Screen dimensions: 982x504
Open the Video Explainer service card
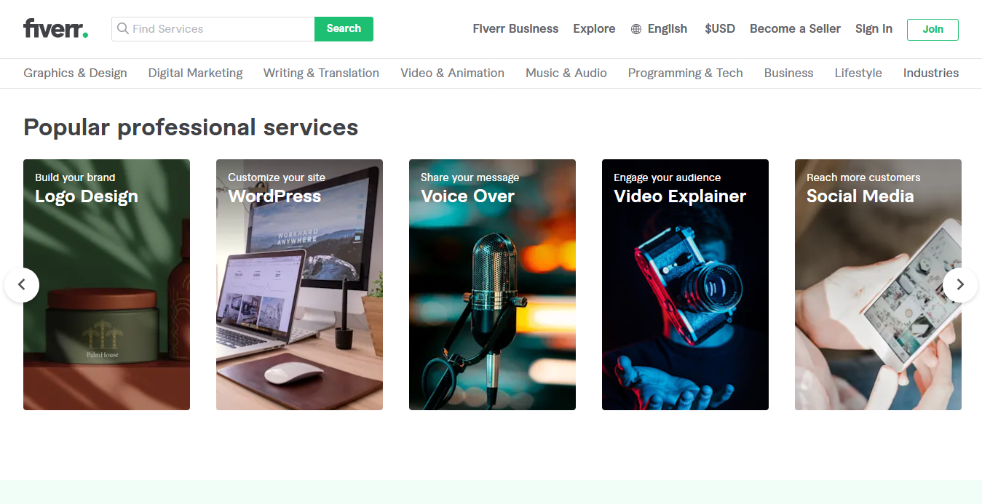pos(685,284)
